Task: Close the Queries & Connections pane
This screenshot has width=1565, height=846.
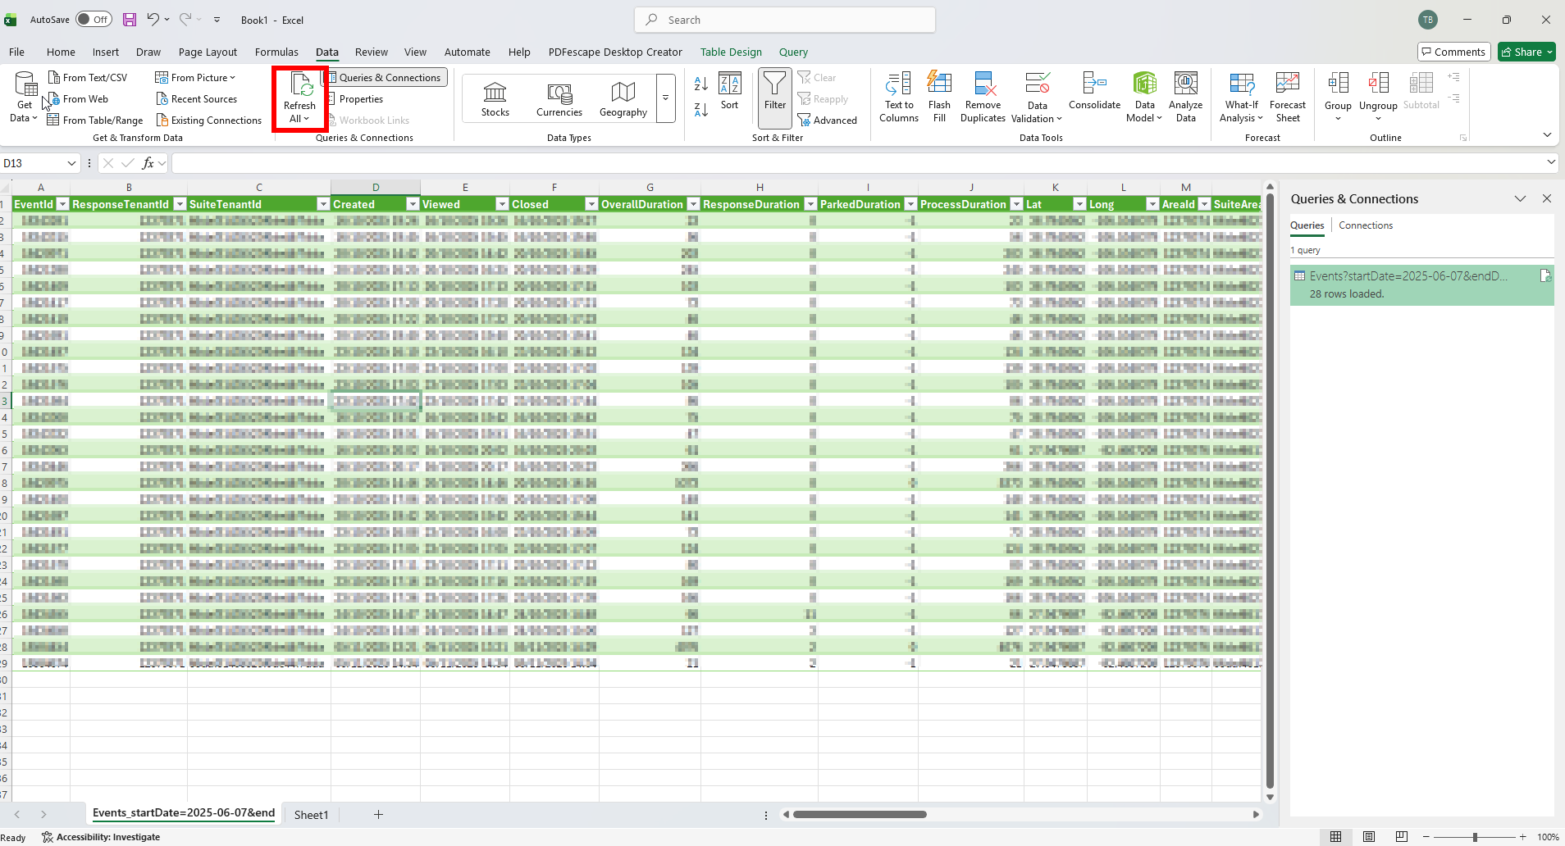Action: tap(1547, 198)
